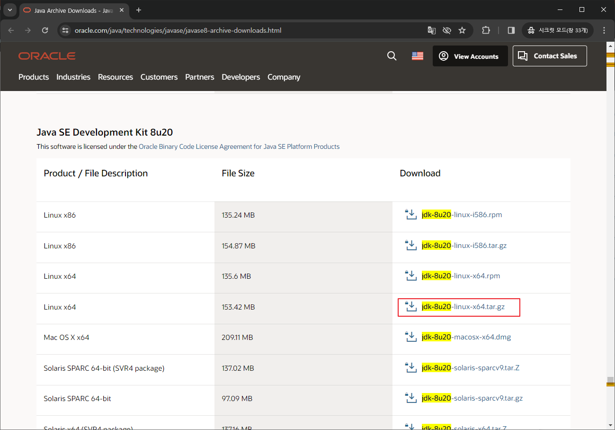
Task: Click the Incognito mode indicator button
Action: point(558,30)
